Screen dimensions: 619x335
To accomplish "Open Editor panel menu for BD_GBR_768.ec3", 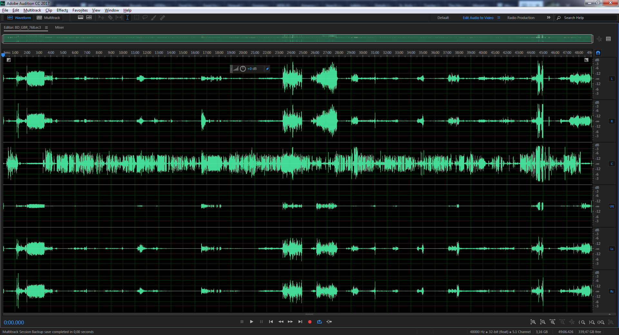I will tap(46, 28).
